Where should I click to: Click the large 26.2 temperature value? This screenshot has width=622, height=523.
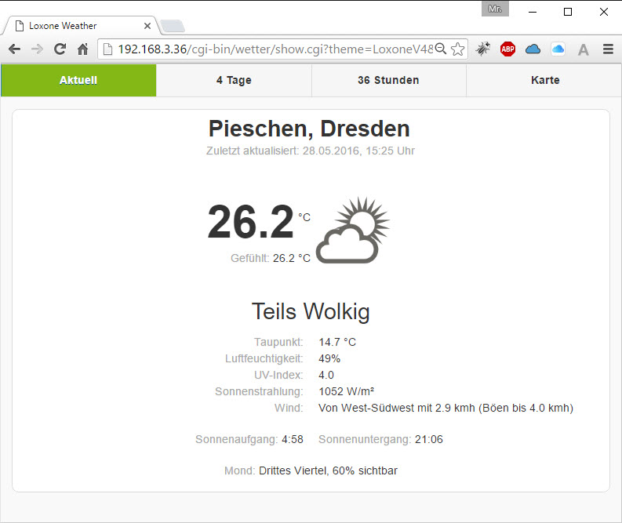pyautogui.click(x=251, y=222)
